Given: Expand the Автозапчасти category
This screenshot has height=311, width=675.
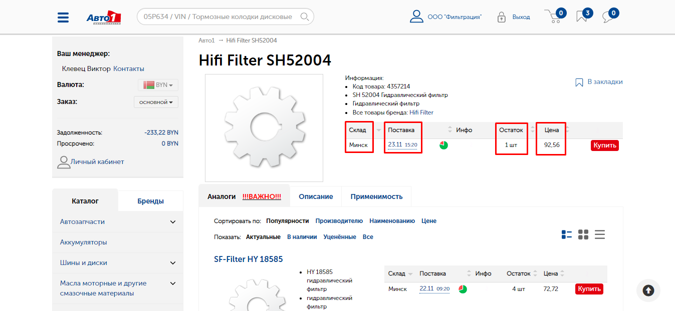Looking at the screenshot, I should pos(173,222).
